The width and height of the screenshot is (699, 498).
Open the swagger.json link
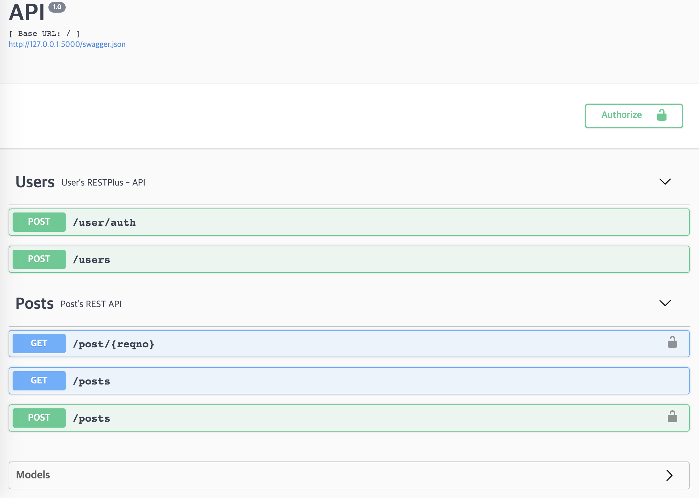67,44
